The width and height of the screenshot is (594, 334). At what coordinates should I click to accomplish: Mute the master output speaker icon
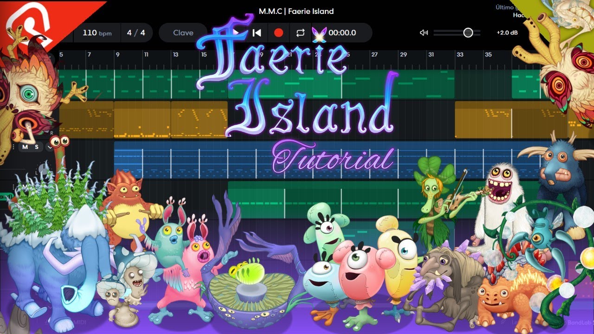pos(424,32)
